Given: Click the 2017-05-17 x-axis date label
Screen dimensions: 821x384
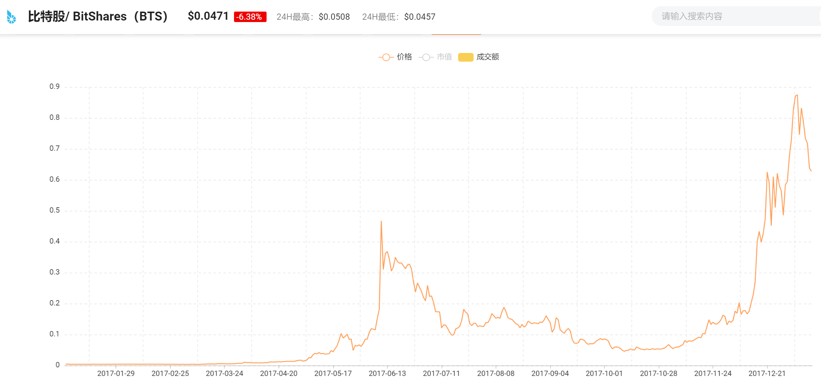Looking at the screenshot, I should point(333,374).
